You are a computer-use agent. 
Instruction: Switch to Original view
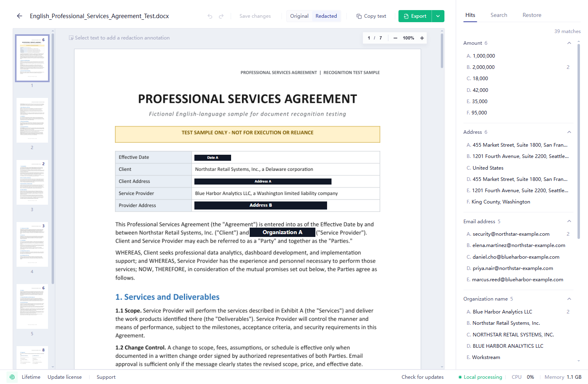(x=299, y=16)
